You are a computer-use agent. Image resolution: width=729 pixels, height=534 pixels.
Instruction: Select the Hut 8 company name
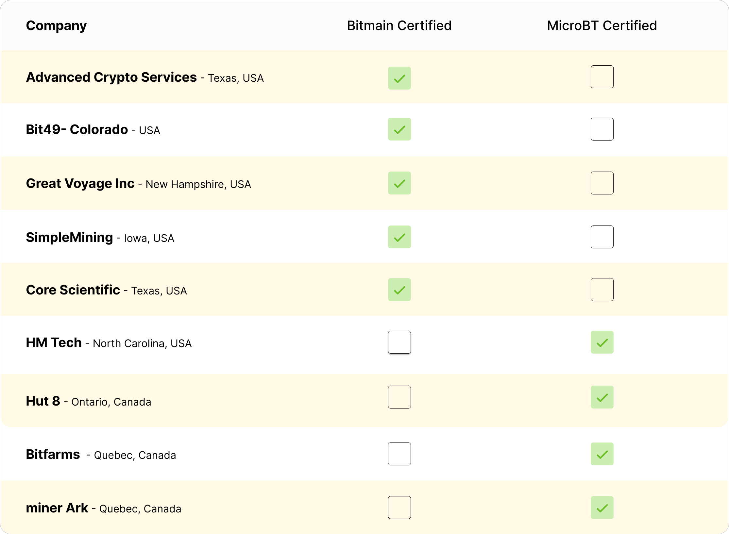point(42,401)
